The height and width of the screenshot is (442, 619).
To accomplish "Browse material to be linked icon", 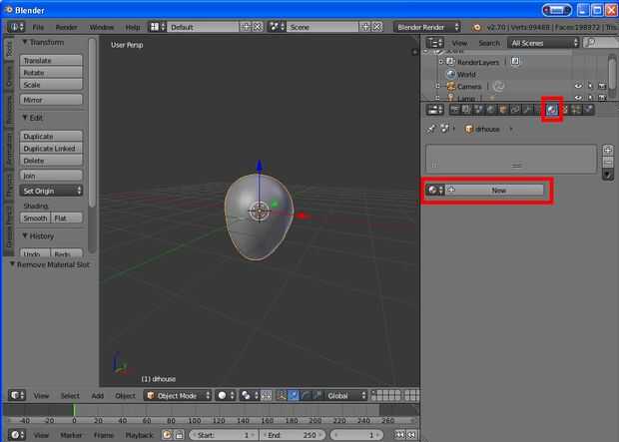I will pyautogui.click(x=435, y=191).
